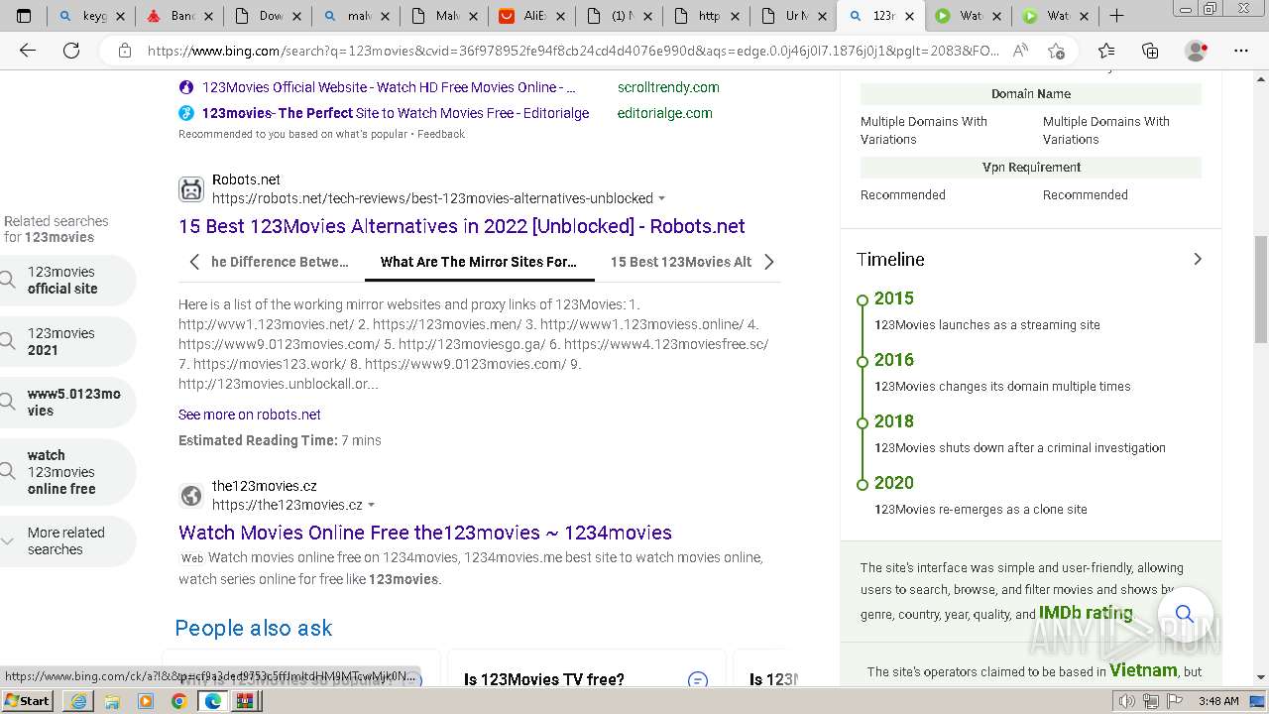Expand More related searches

click(67, 540)
